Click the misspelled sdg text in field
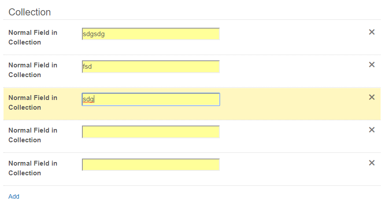This screenshot has width=385, height=218. [x=89, y=100]
